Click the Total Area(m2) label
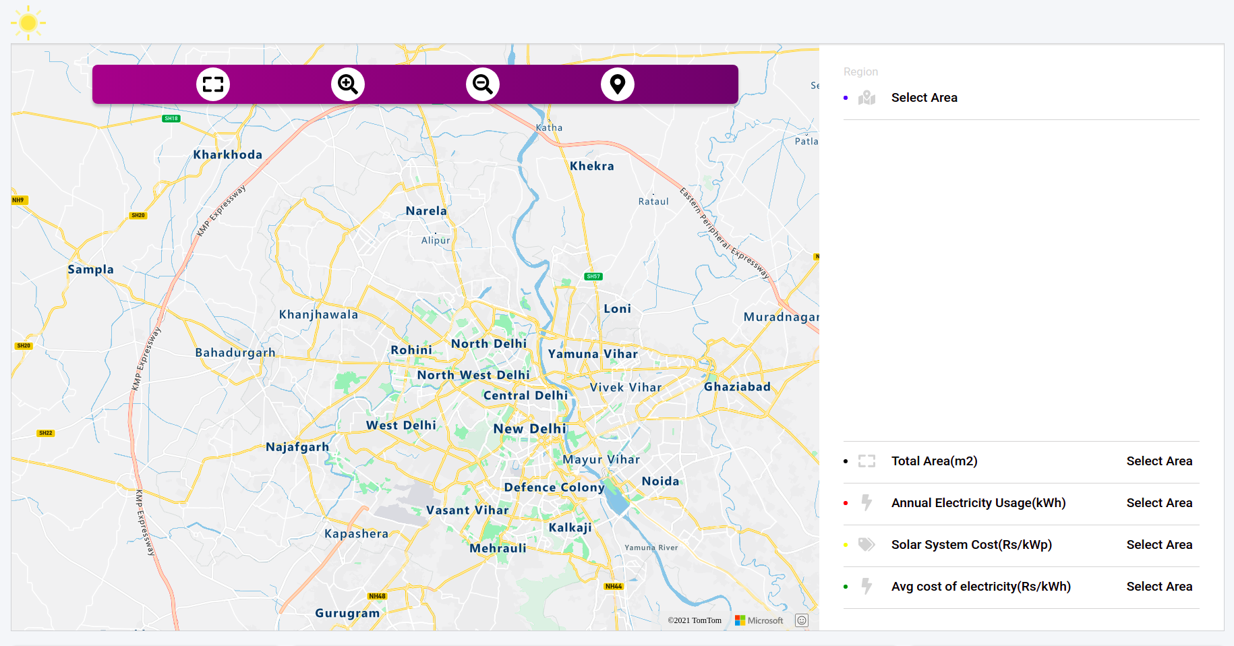Image resolution: width=1234 pixels, height=646 pixels. click(935, 461)
